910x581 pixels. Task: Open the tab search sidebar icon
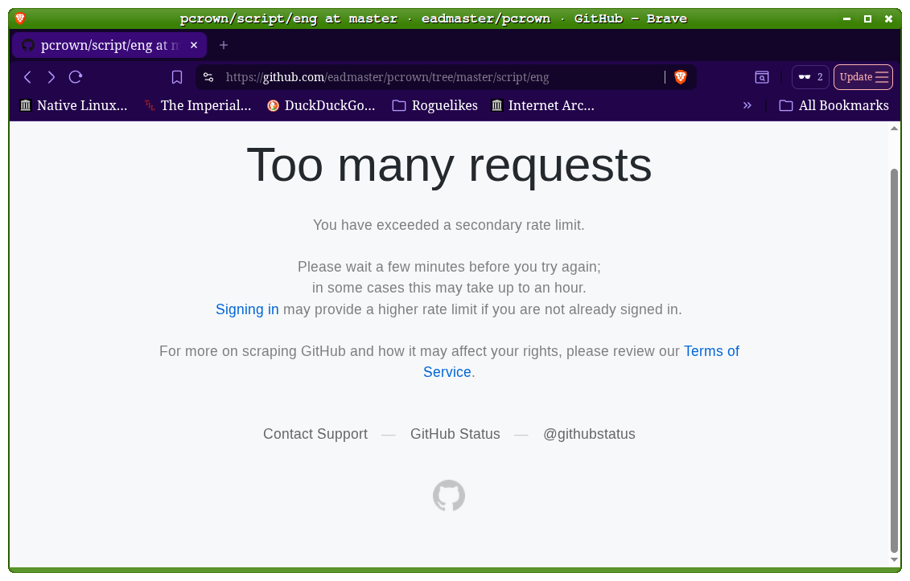(x=761, y=77)
